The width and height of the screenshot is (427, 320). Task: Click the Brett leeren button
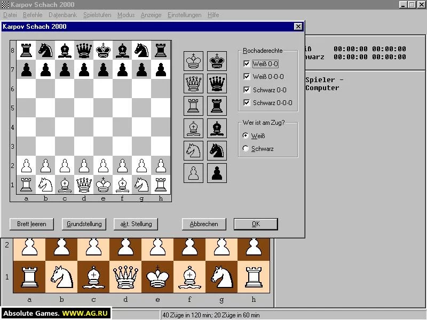[31, 224]
